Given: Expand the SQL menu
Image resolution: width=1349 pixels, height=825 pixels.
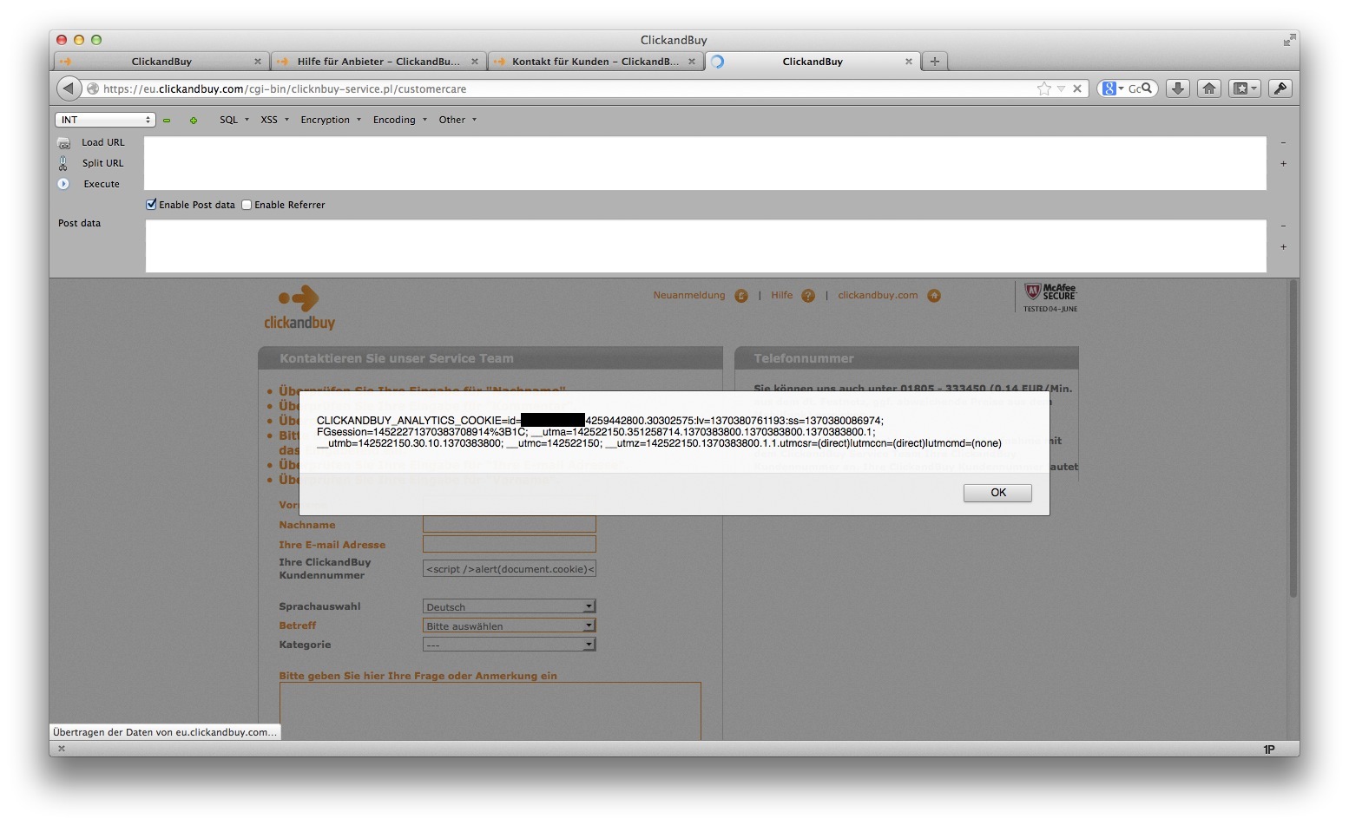Looking at the screenshot, I should [x=234, y=120].
